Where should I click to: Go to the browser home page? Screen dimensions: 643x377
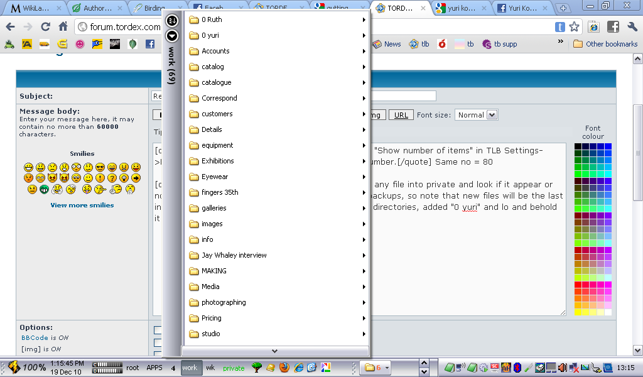[x=63, y=27]
